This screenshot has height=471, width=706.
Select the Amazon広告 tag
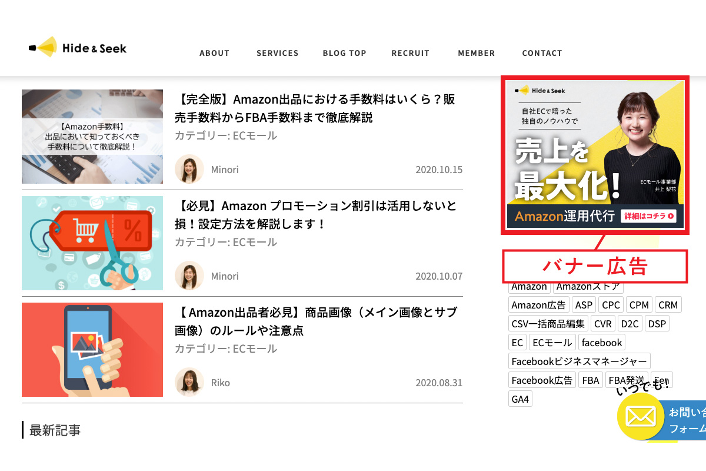click(538, 305)
